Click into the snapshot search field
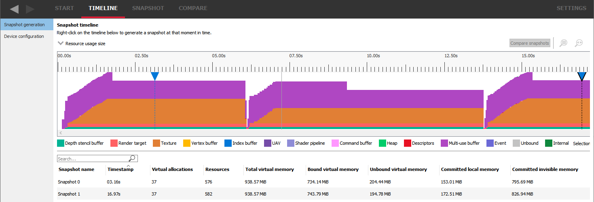Viewport: 594px width, 202px height. [93, 159]
